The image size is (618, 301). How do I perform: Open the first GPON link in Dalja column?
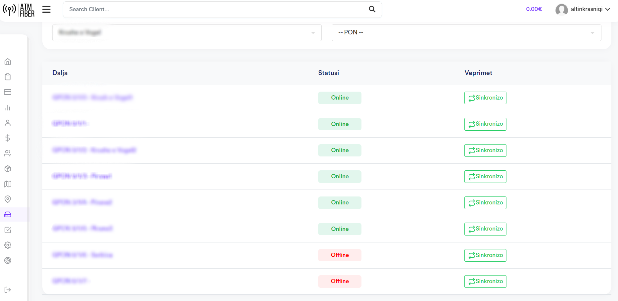[x=92, y=97]
